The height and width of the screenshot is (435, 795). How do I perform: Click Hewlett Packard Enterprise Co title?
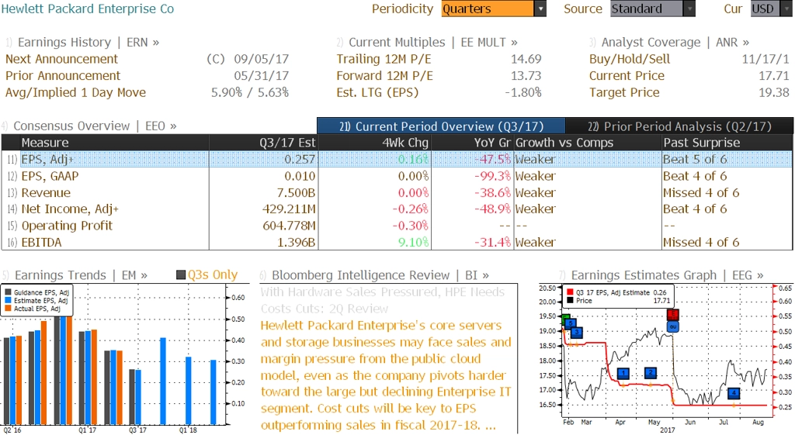pyautogui.click(x=87, y=9)
